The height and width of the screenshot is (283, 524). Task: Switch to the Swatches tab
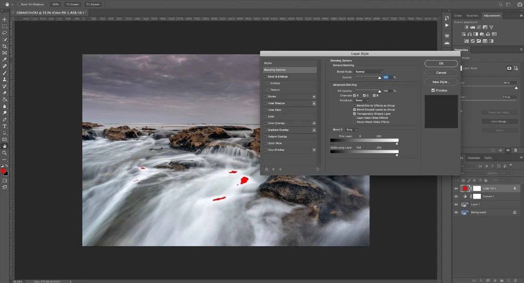472,16
